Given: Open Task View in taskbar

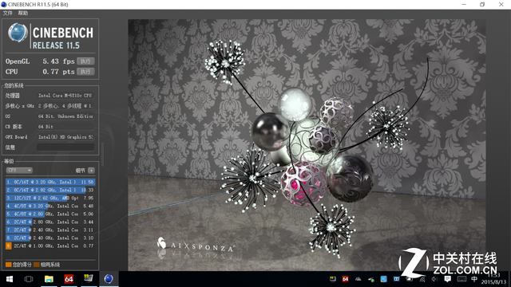Looking at the screenshot, I should pos(29,279).
